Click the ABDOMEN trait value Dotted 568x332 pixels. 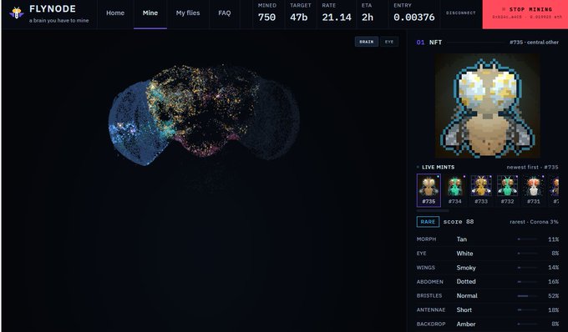466,281
